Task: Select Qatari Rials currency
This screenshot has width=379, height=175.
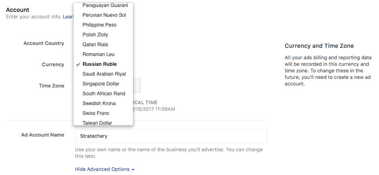Action: 95,45
